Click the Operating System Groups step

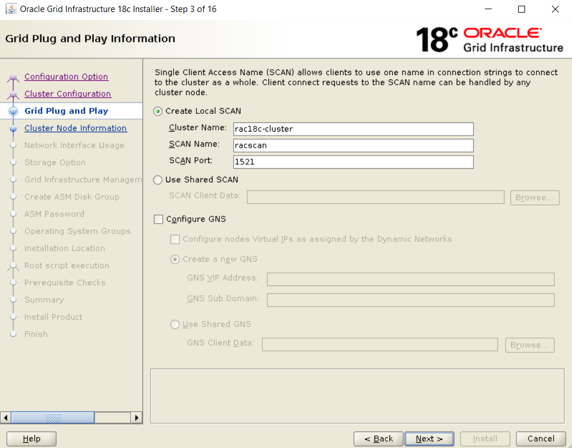pyautogui.click(x=77, y=231)
